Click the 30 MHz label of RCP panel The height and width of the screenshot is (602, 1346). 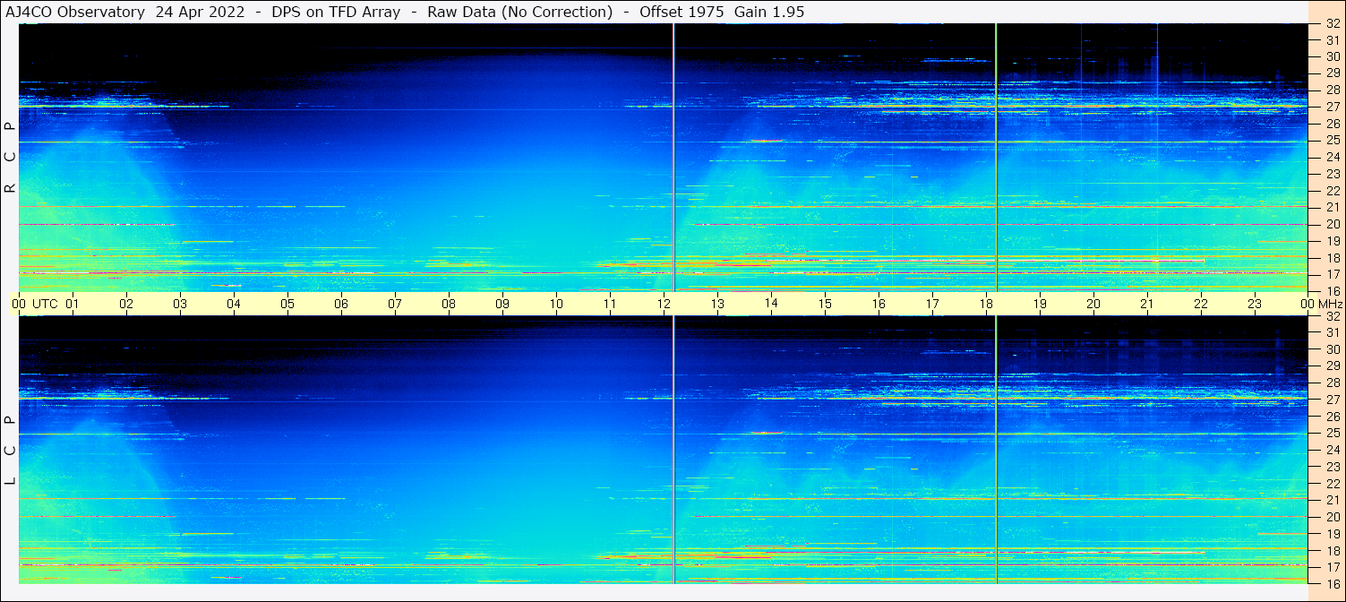[x=1333, y=56]
